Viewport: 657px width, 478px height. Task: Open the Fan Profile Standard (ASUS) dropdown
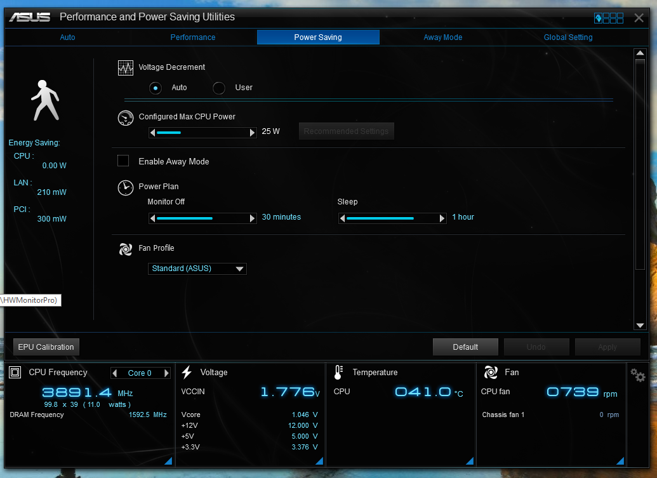click(x=197, y=269)
